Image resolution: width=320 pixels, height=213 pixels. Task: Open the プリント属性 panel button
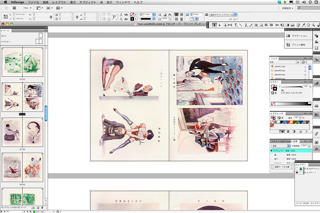pos(298,45)
